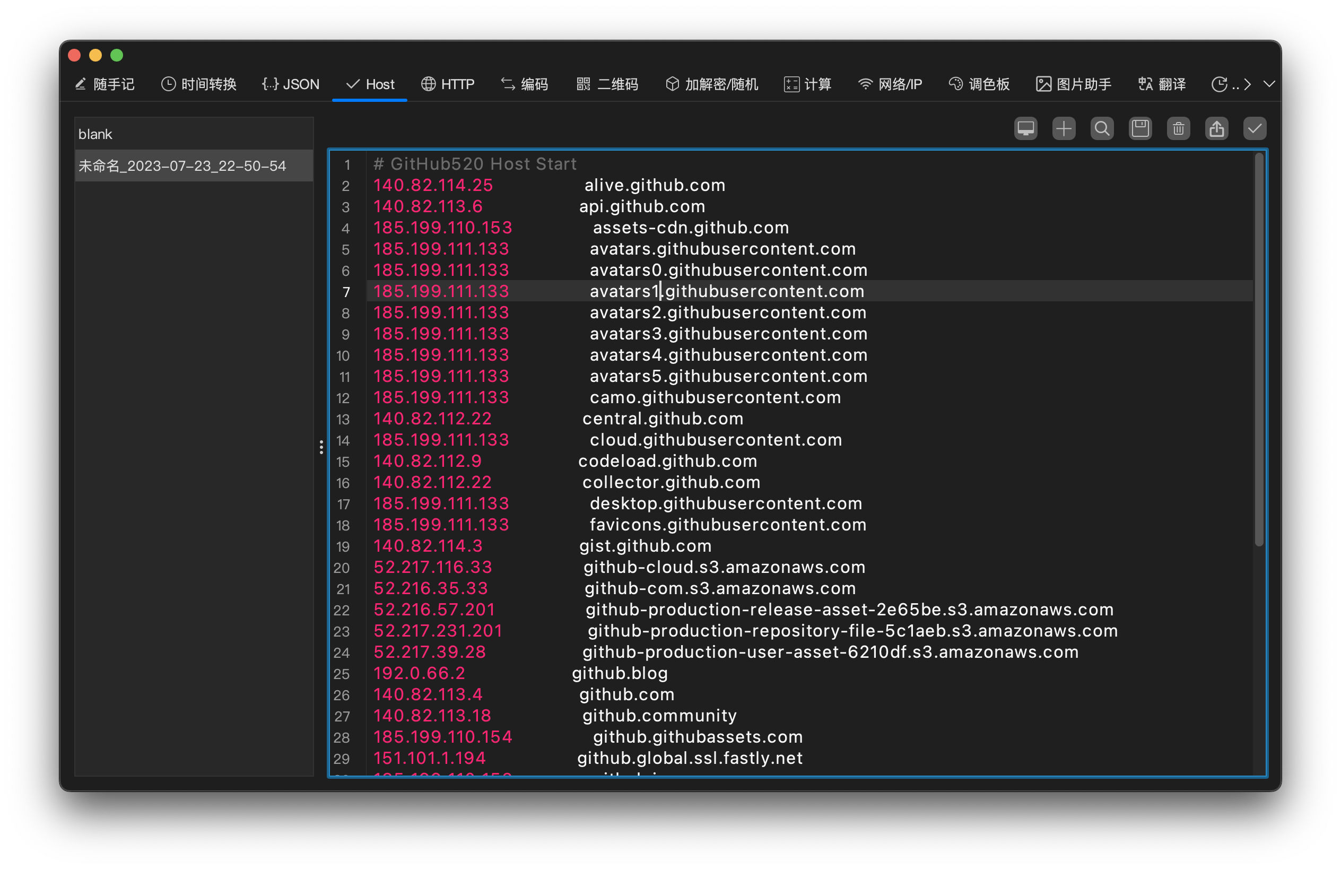Viewport: 1341px width, 870px height.
Task: Switch to the 翻译 translate tab
Action: (1161, 83)
